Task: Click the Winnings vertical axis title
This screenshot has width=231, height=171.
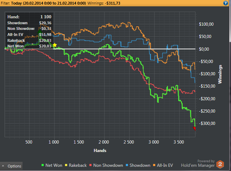Action: [x=220, y=74]
